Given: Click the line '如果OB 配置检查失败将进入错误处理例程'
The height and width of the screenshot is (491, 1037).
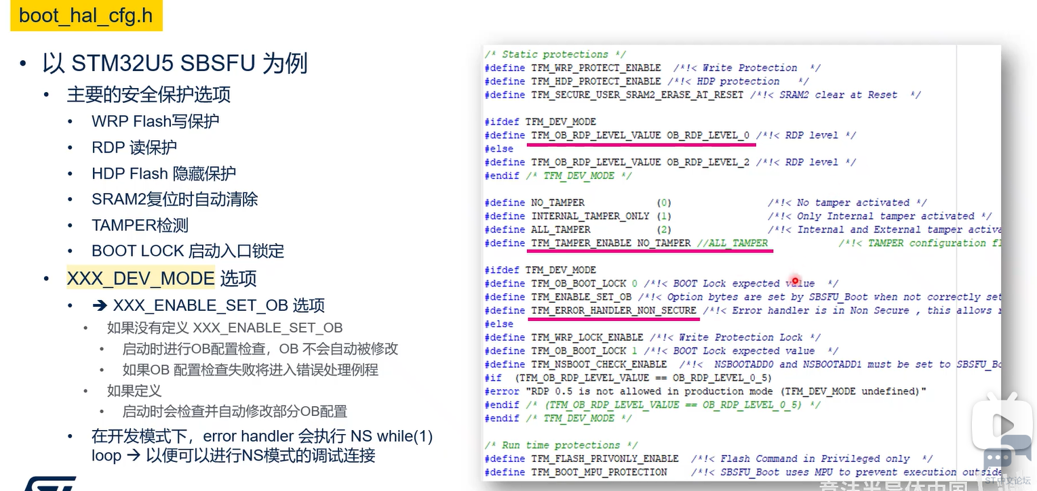Looking at the screenshot, I should 250,370.
